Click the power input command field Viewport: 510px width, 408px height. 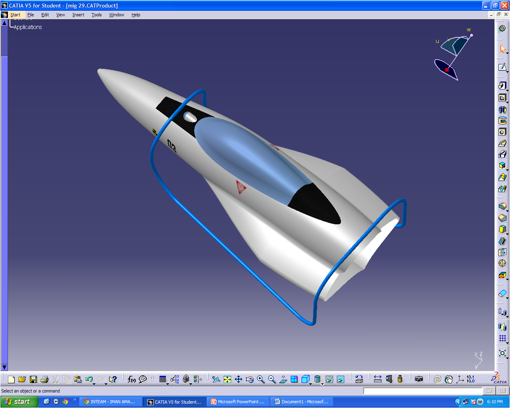click(423, 391)
